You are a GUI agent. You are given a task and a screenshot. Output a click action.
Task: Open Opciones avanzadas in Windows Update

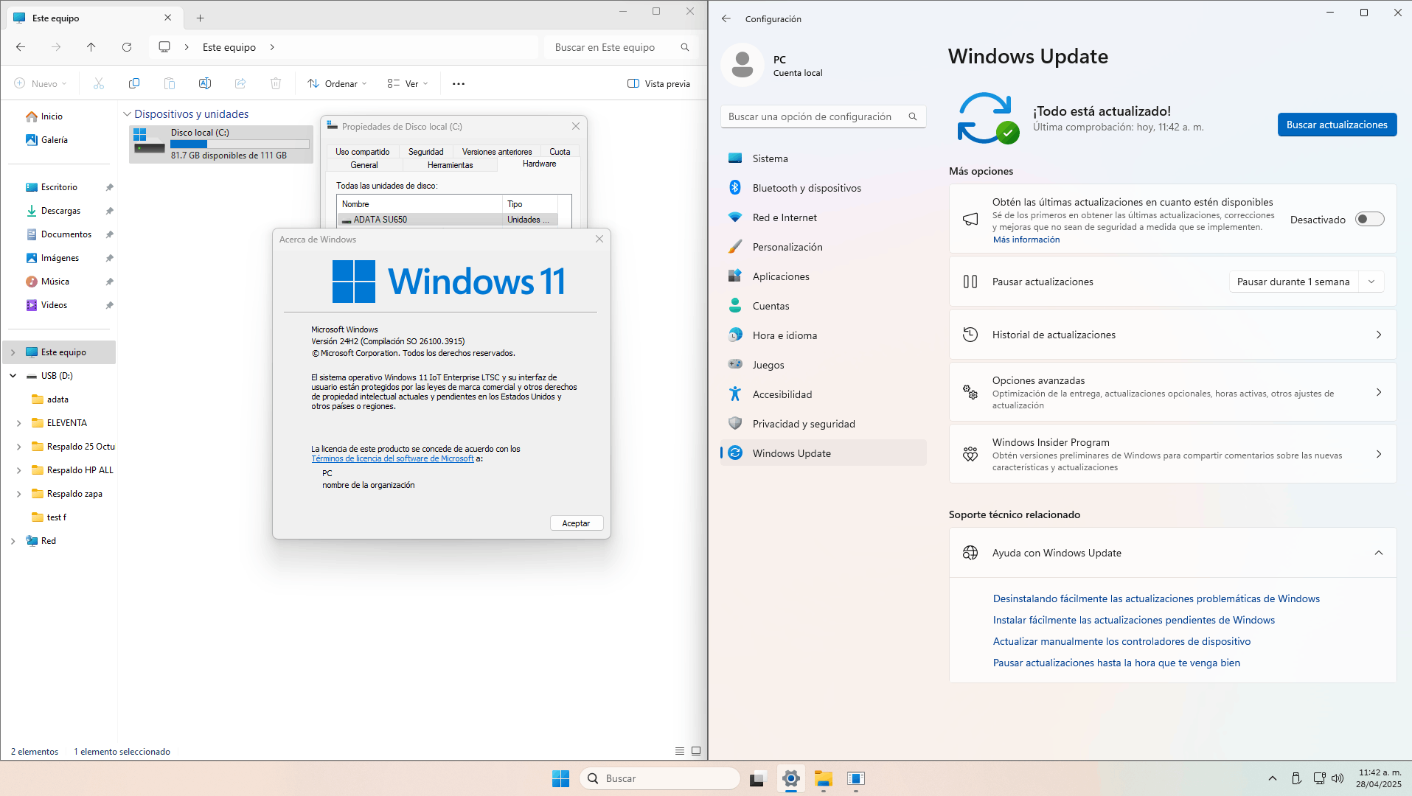pyautogui.click(x=1172, y=392)
